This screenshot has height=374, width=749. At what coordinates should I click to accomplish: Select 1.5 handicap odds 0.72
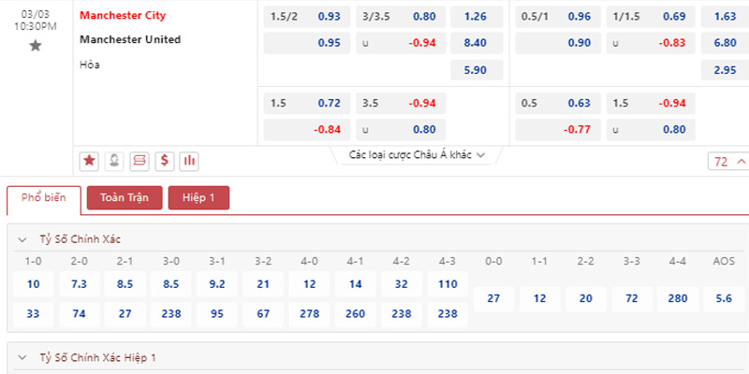[307, 103]
